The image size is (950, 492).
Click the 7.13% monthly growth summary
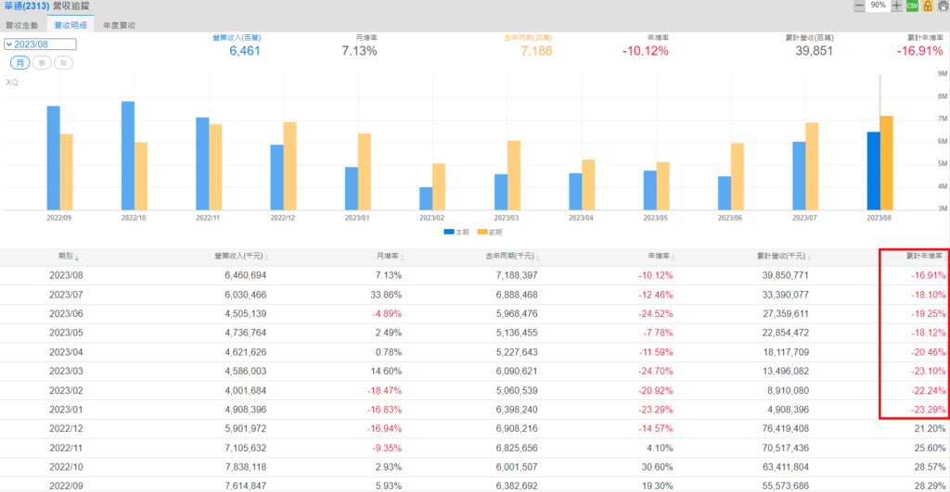coord(359,51)
